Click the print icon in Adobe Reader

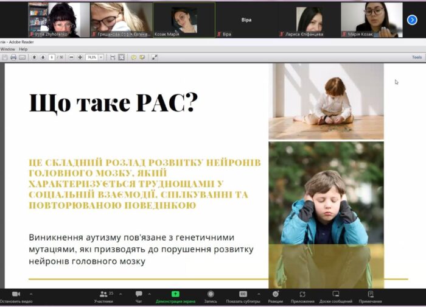[x=13, y=57]
